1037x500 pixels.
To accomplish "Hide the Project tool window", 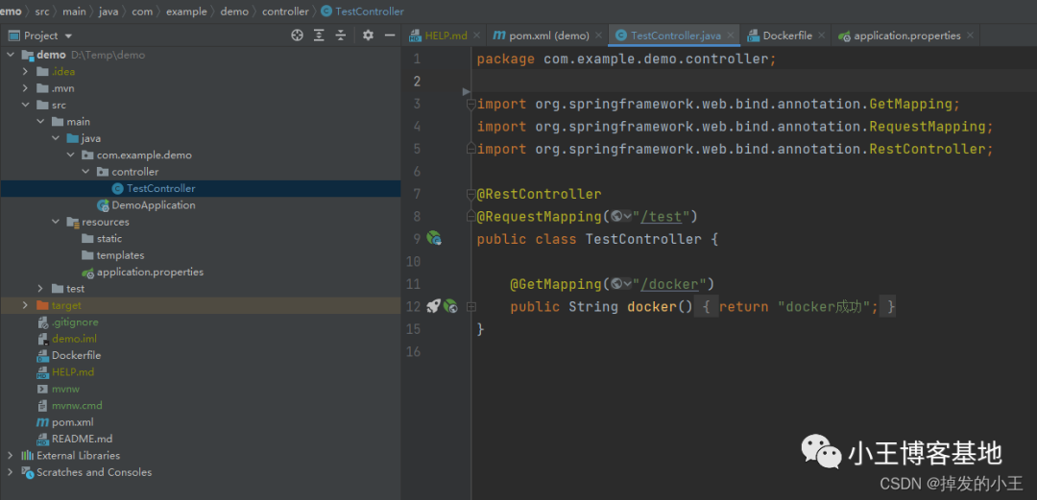I will tap(390, 36).
